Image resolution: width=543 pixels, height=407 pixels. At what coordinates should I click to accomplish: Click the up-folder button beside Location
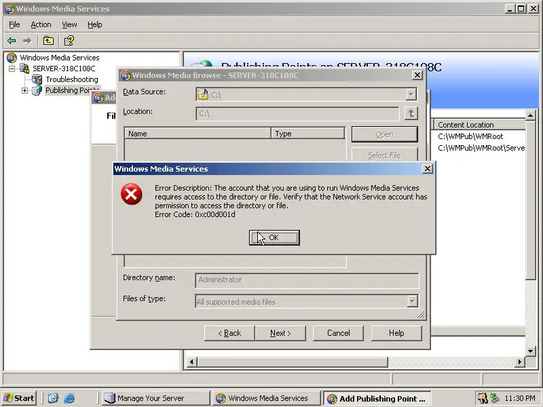click(x=411, y=113)
